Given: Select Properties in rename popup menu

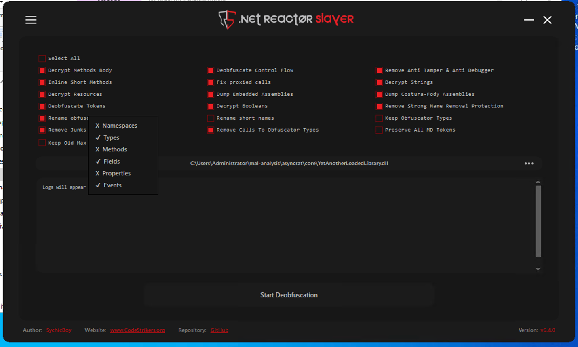Looking at the screenshot, I should pos(123,173).
